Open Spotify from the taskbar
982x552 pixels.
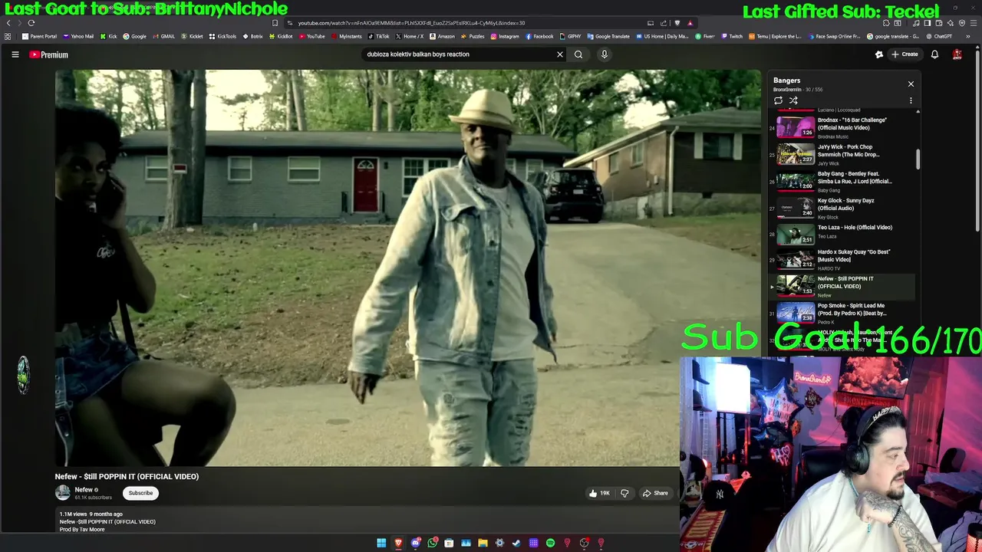550,543
